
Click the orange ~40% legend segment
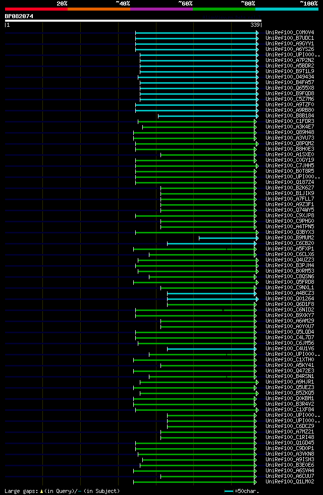(x=99, y=9)
